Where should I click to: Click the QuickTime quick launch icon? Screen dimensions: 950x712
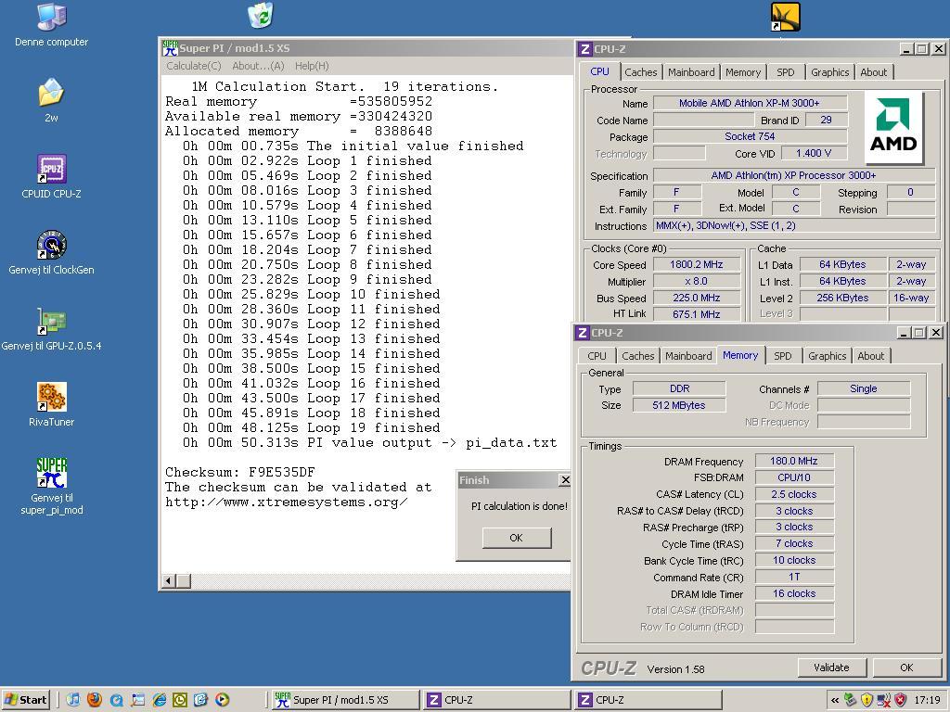pyautogui.click(x=116, y=700)
